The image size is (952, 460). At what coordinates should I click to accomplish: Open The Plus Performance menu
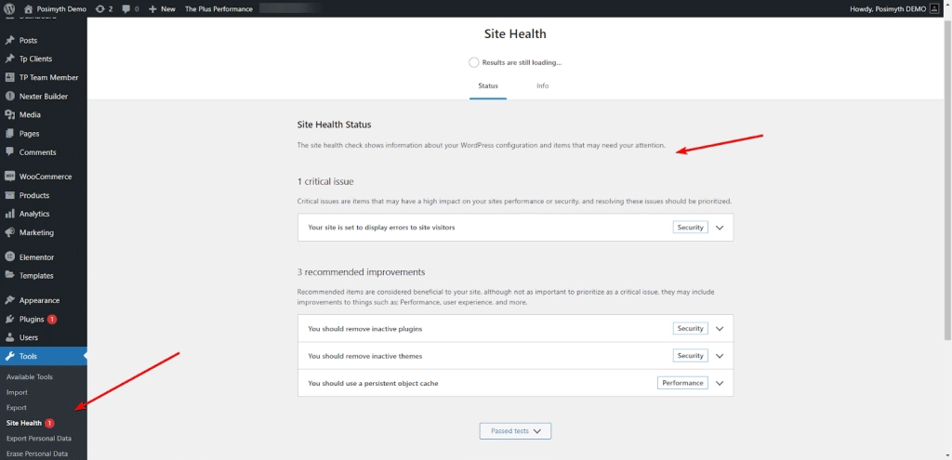coord(218,9)
